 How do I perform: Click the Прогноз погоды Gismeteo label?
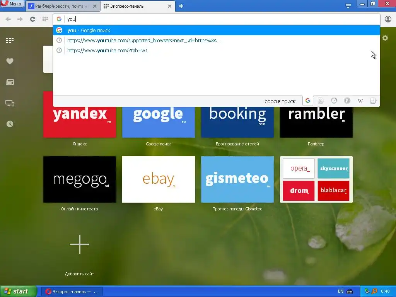pyautogui.click(x=237, y=209)
